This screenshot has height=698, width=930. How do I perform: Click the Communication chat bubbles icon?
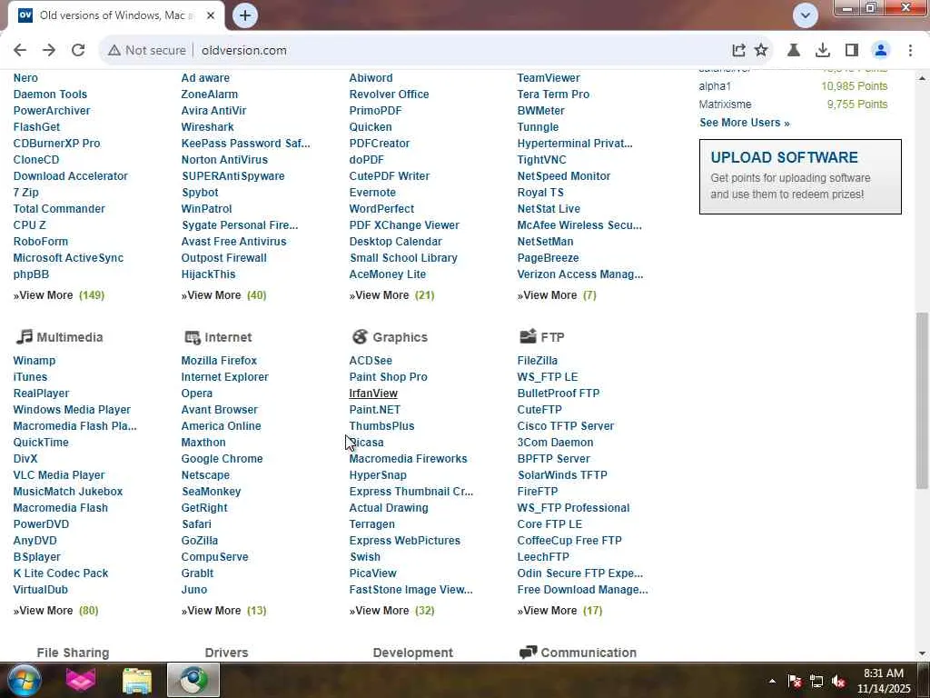click(x=528, y=653)
